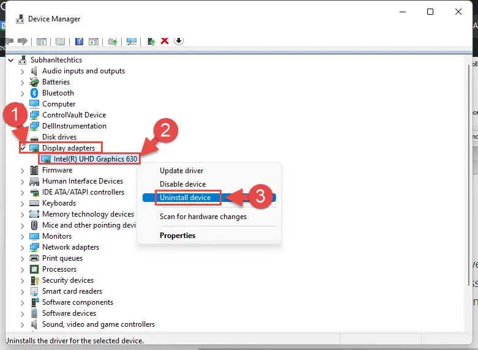Click the status bar text about uninstalling the driver
This screenshot has height=350, width=478.
point(75,341)
